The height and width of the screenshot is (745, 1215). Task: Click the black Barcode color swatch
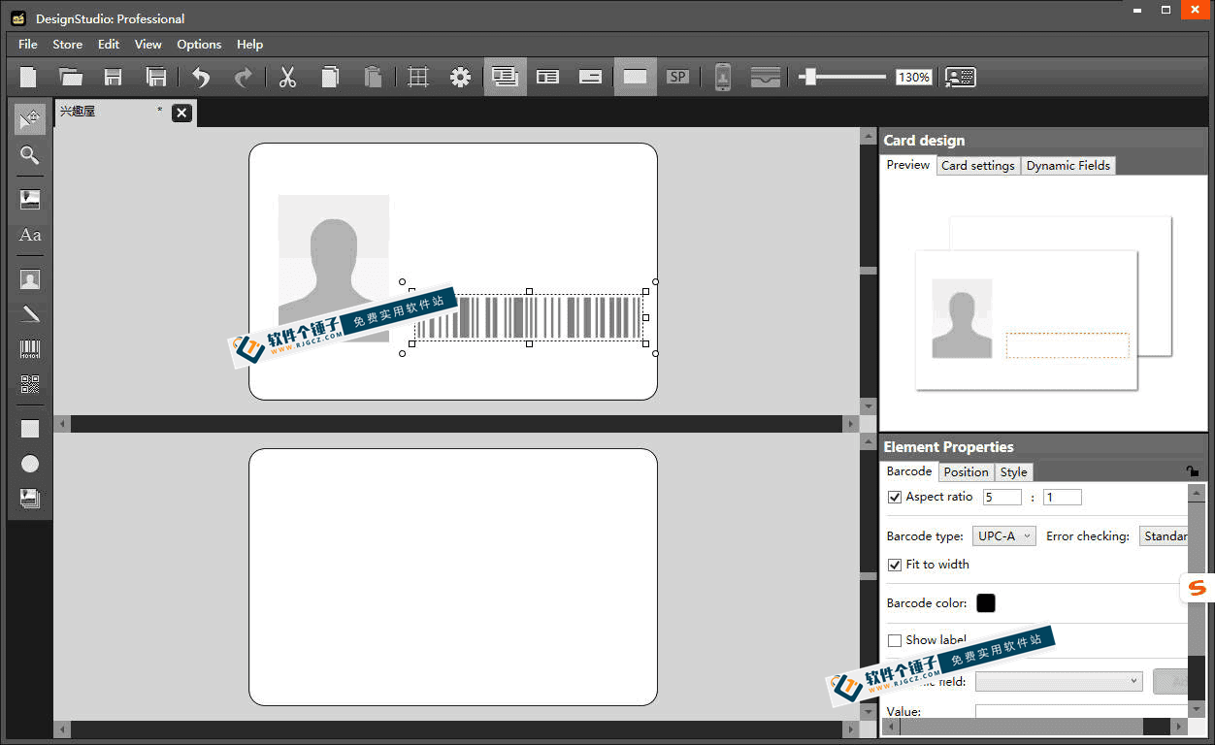click(985, 603)
